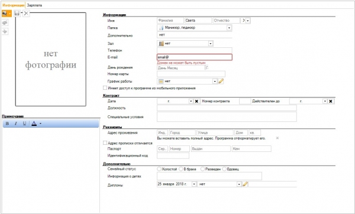355x214 pixels.
Task: Click the Дом address field
Action: coord(241,132)
